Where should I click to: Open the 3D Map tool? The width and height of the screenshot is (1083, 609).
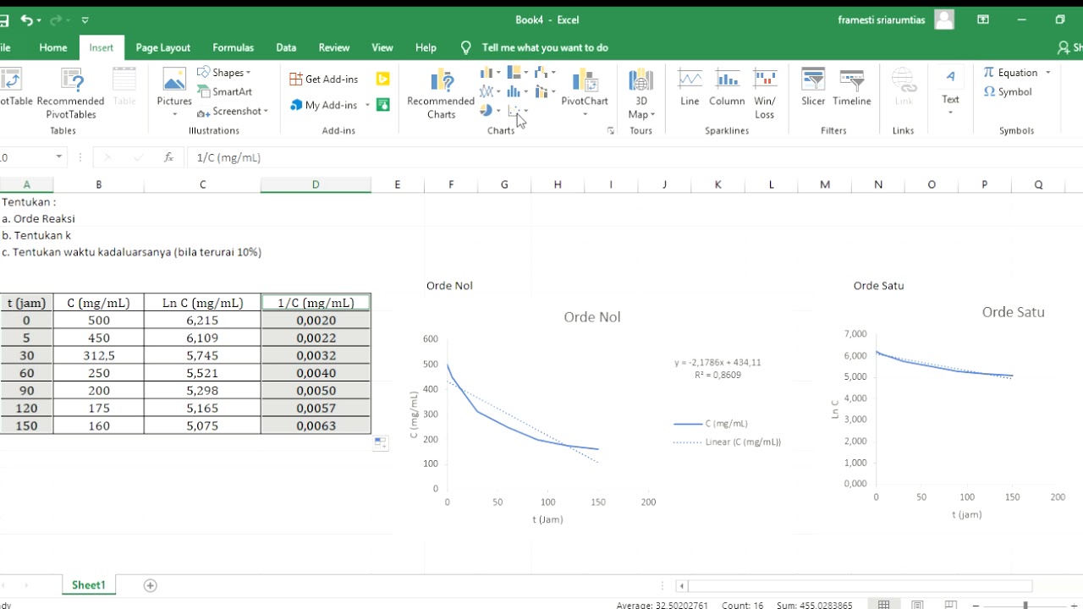(641, 94)
